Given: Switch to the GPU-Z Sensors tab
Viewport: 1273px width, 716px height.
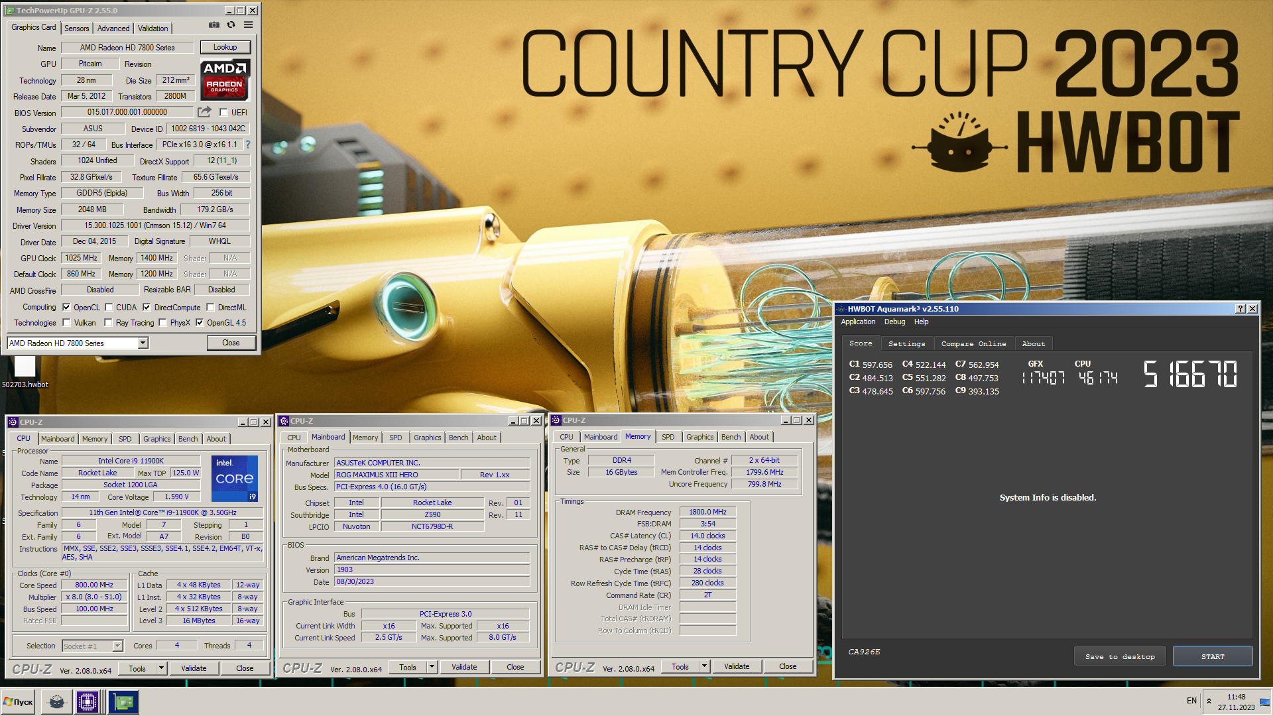Looking at the screenshot, I should [x=77, y=29].
